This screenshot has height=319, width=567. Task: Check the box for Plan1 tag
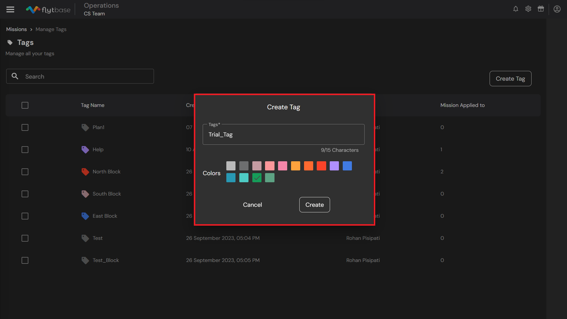tap(25, 128)
